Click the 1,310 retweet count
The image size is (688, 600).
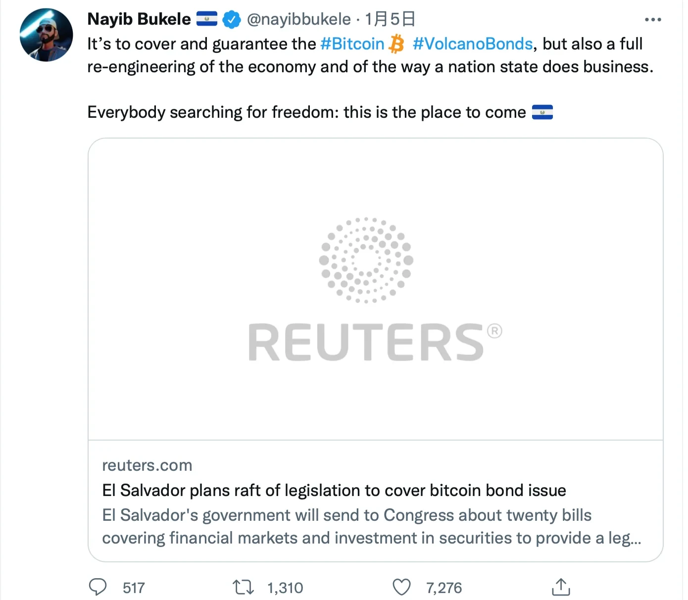[x=285, y=588]
